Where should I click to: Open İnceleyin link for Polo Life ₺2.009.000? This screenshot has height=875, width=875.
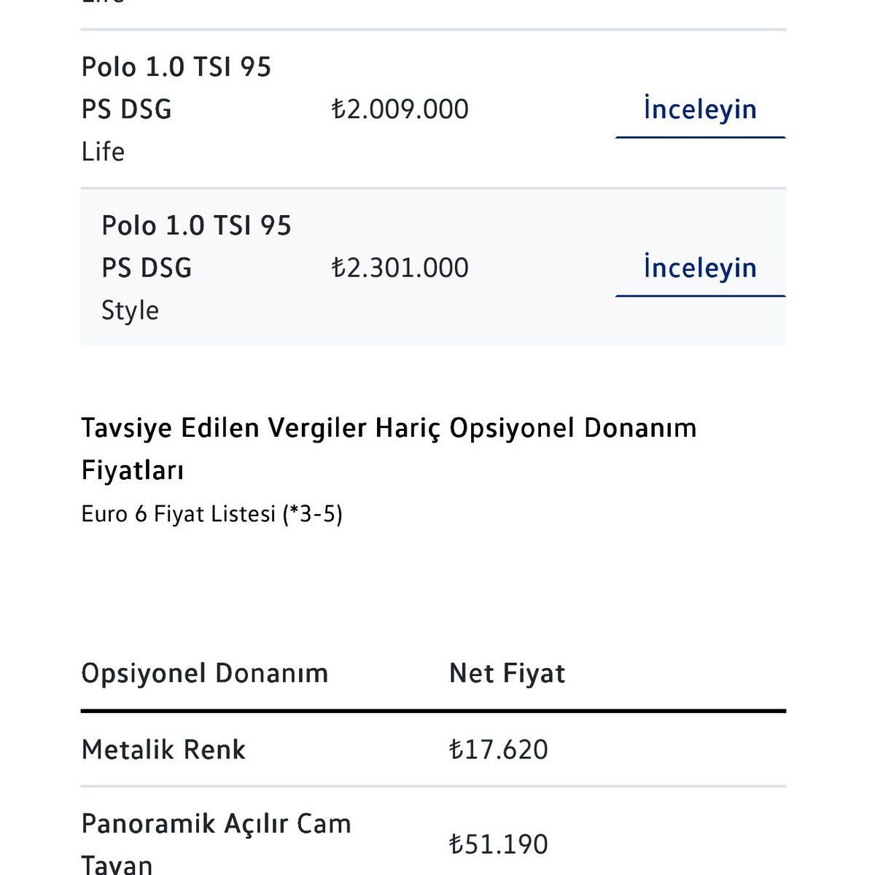pos(700,110)
